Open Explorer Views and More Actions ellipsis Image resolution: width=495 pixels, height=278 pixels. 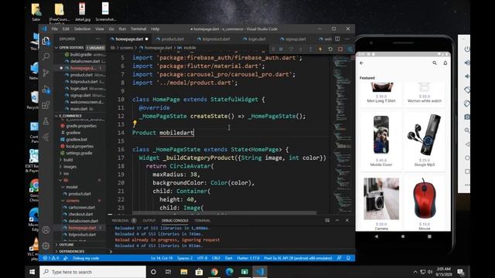pos(98,39)
